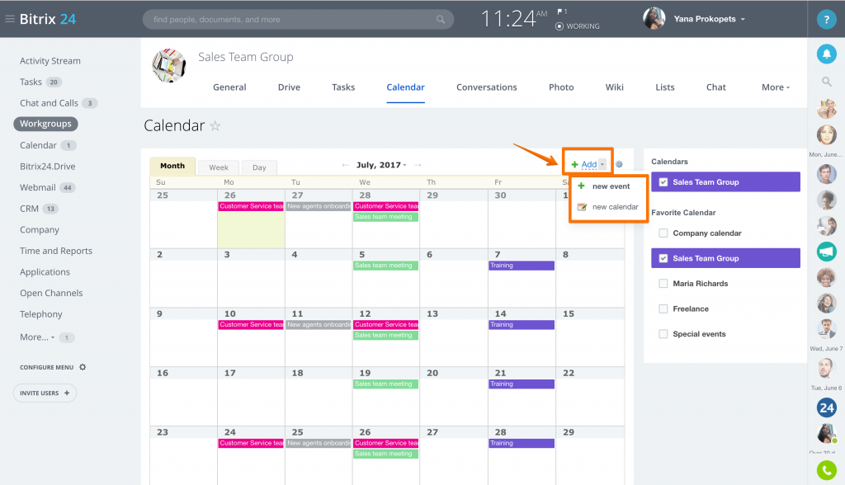Enable the Special events calendar checkbox
Viewport: 845px width, 485px height.
click(663, 334)
